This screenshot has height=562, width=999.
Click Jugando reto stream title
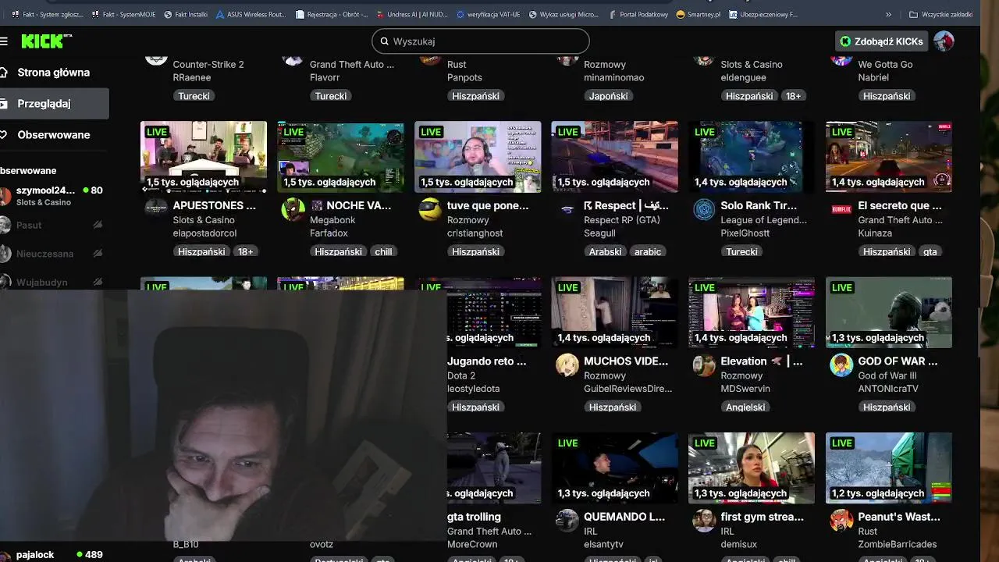(487, 361)
